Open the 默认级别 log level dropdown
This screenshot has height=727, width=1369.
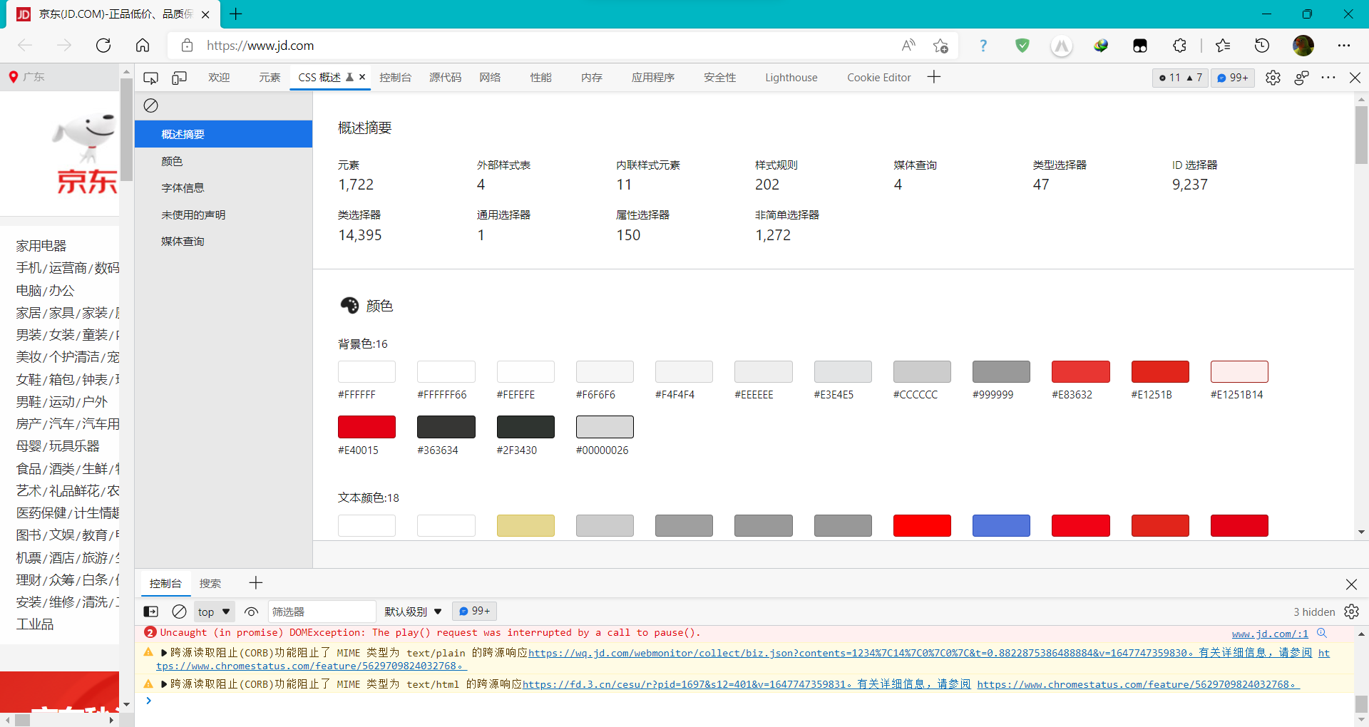[414, 612]
